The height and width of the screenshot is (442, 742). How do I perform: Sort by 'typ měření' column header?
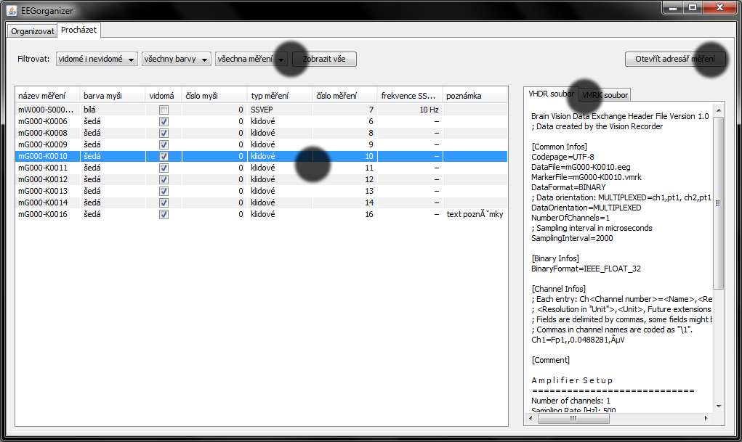[279, 96]
